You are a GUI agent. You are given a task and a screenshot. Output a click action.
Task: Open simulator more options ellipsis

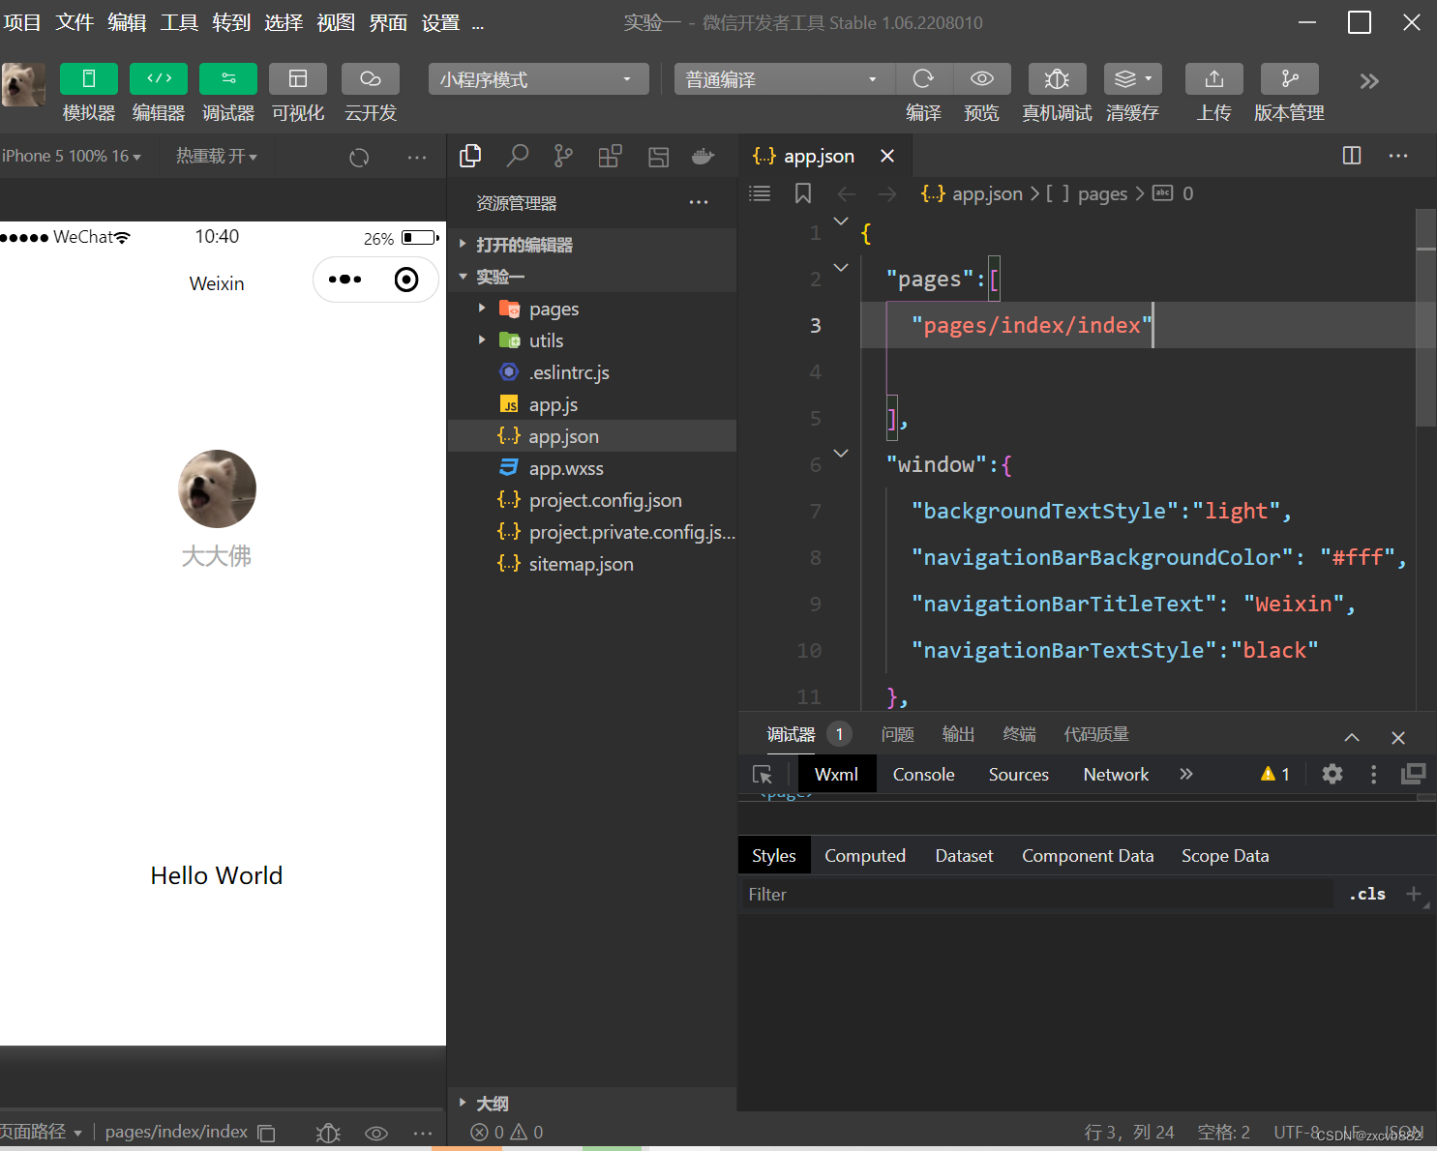click(417, 157)
